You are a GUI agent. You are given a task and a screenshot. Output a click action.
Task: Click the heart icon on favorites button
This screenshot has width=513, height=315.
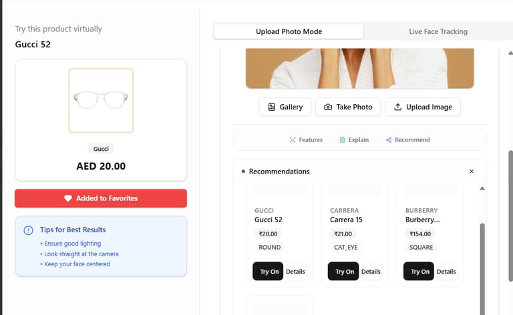(x=68, y=198)
